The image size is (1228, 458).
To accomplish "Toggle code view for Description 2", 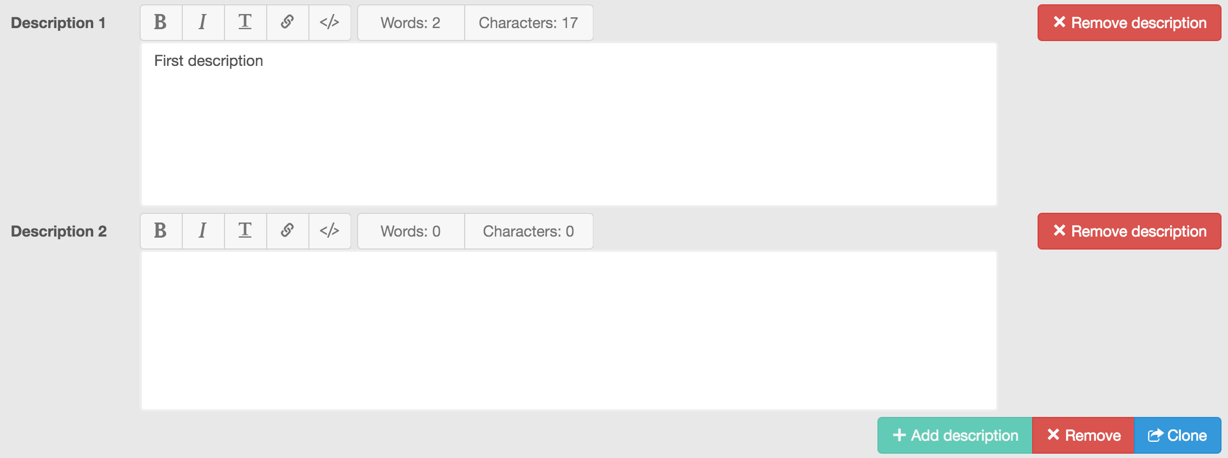I will tap(329, 231).
